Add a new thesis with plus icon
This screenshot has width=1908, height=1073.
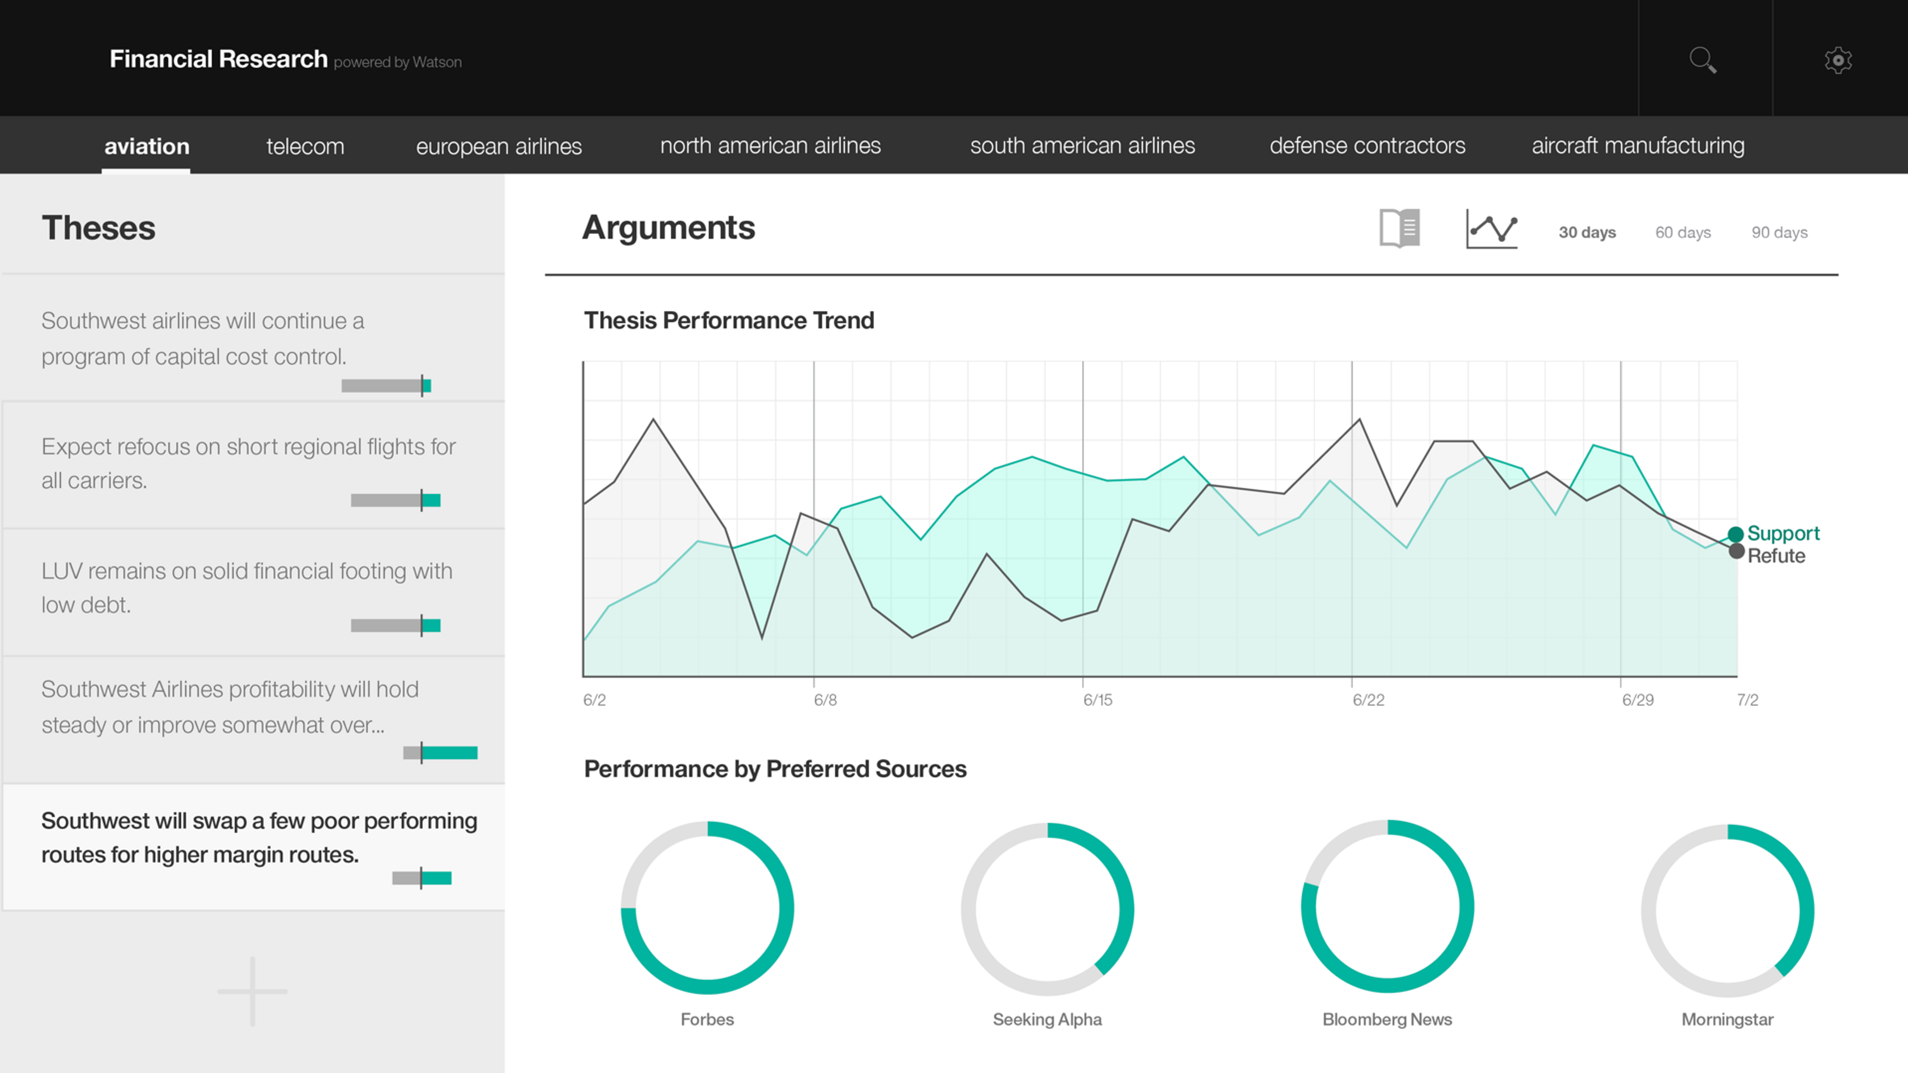(252, 991)
